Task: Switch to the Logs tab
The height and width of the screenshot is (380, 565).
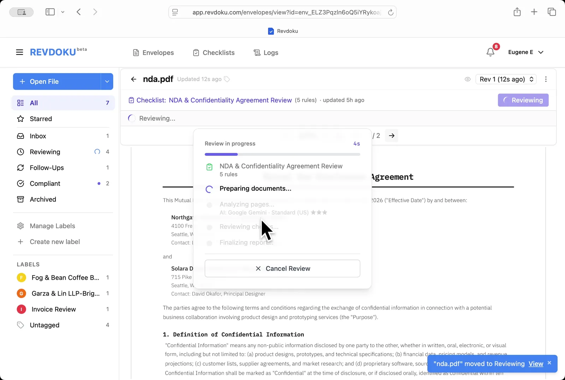Action: tap(266, 53)
